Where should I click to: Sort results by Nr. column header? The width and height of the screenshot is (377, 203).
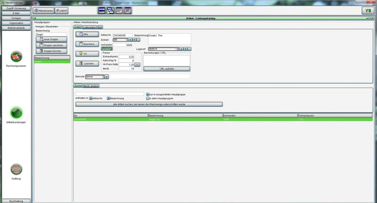click(x=111, y=116)
